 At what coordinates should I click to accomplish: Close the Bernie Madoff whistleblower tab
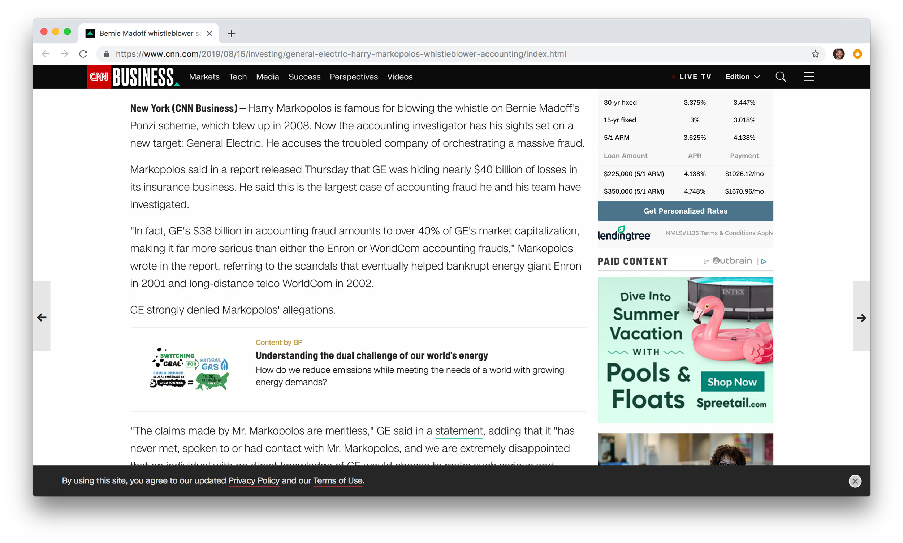pos(209,33)
